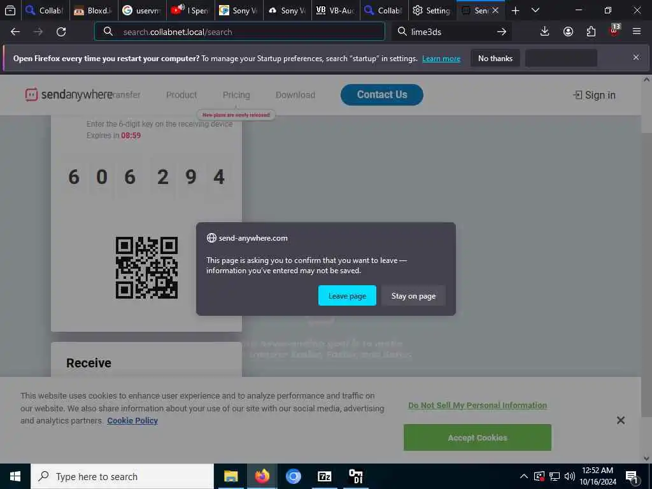652x489 pixels.
Task: Open a new tab with plus icon
Action: [x=515, y=10]
